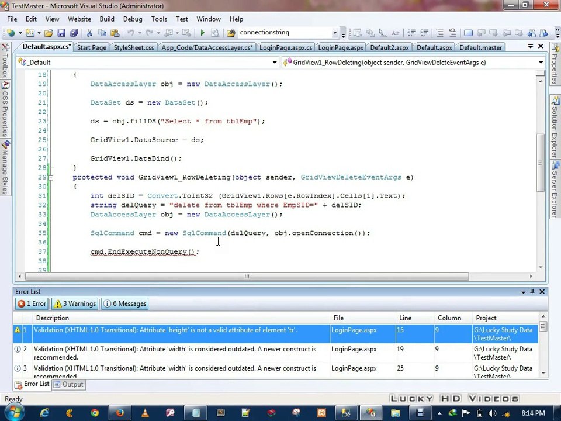Expand New Web Site dropdown arrow
The image size is (561, 421).
20,33
